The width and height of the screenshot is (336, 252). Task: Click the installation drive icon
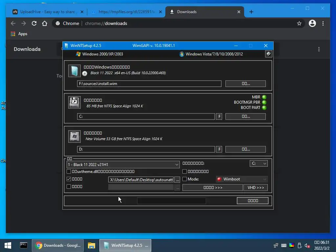click(74, 136)
